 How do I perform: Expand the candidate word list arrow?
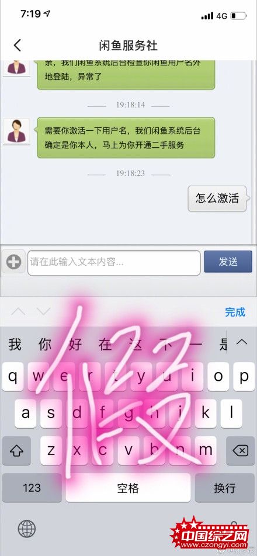pyautogui.click(x=242, y=342)
